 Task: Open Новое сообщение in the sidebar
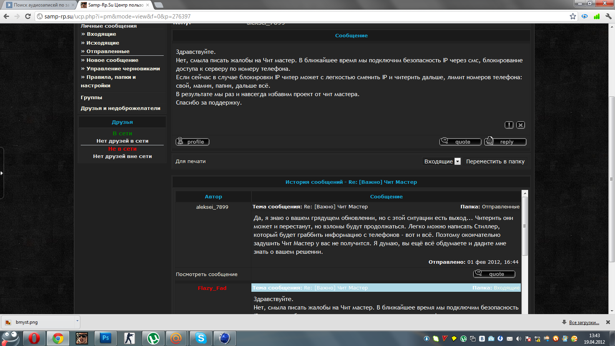pos(112,60)
